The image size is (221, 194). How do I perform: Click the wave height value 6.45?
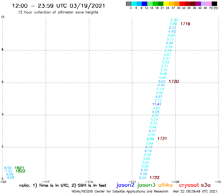point(161,85)
